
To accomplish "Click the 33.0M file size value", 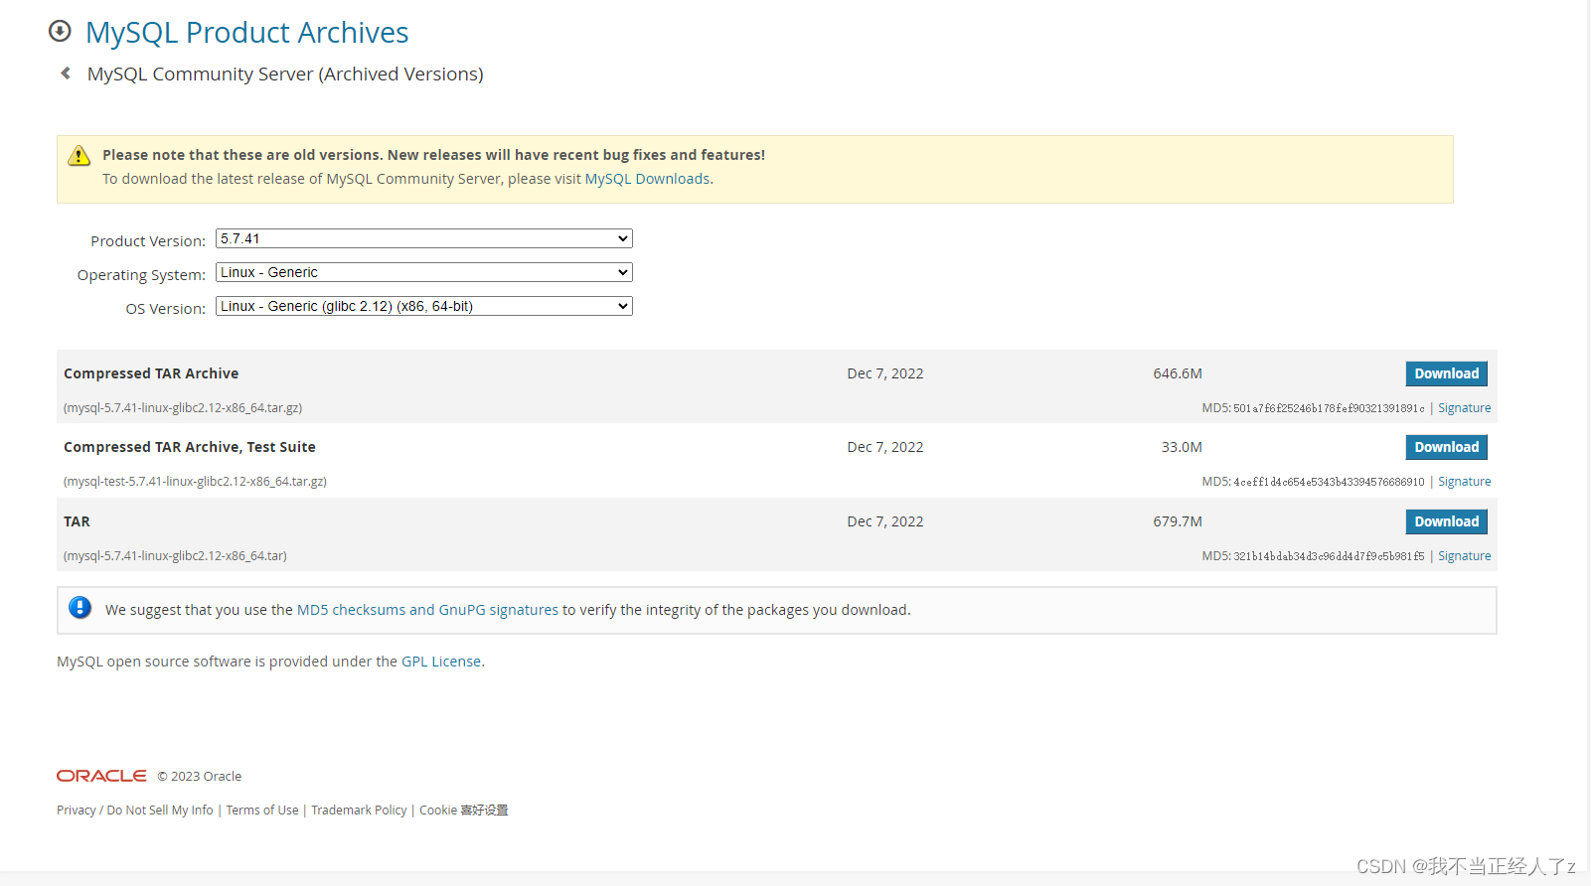I will pos(1182,447).
